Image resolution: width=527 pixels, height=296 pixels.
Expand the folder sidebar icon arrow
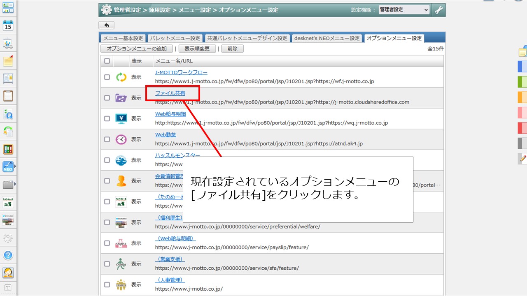[15, 184]
